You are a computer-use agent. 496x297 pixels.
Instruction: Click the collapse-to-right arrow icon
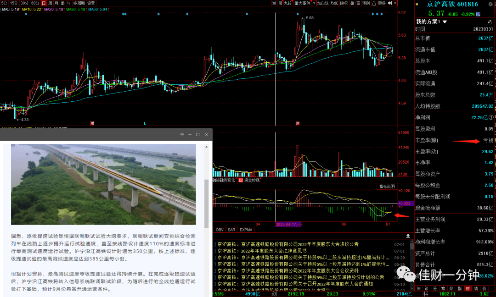(x=390, y=3)
